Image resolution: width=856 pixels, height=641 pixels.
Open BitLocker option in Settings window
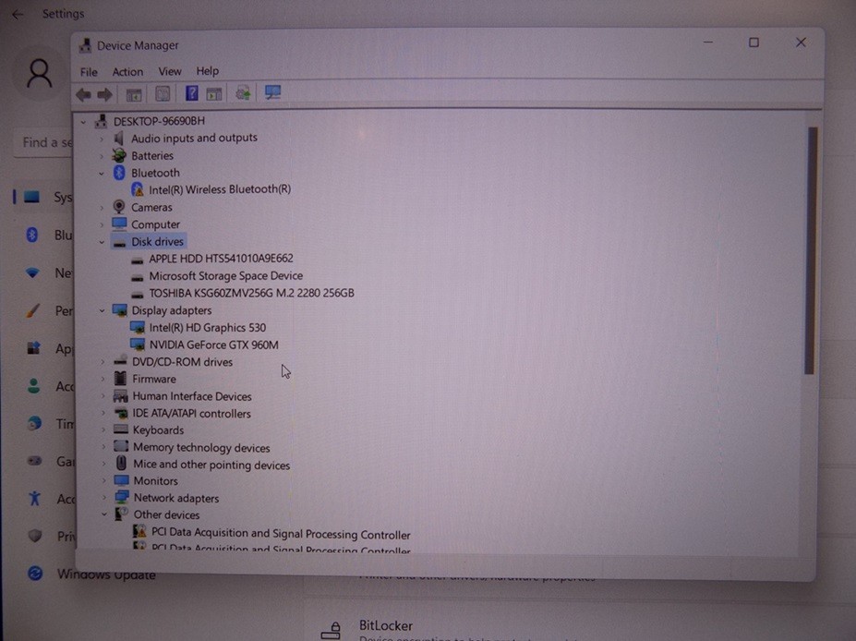(385, 625)
